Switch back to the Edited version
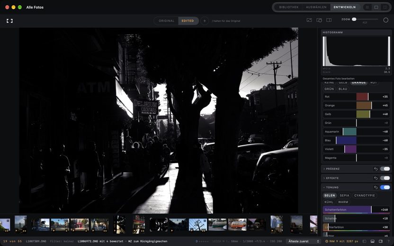394x246 pixels. click(188, 21)
